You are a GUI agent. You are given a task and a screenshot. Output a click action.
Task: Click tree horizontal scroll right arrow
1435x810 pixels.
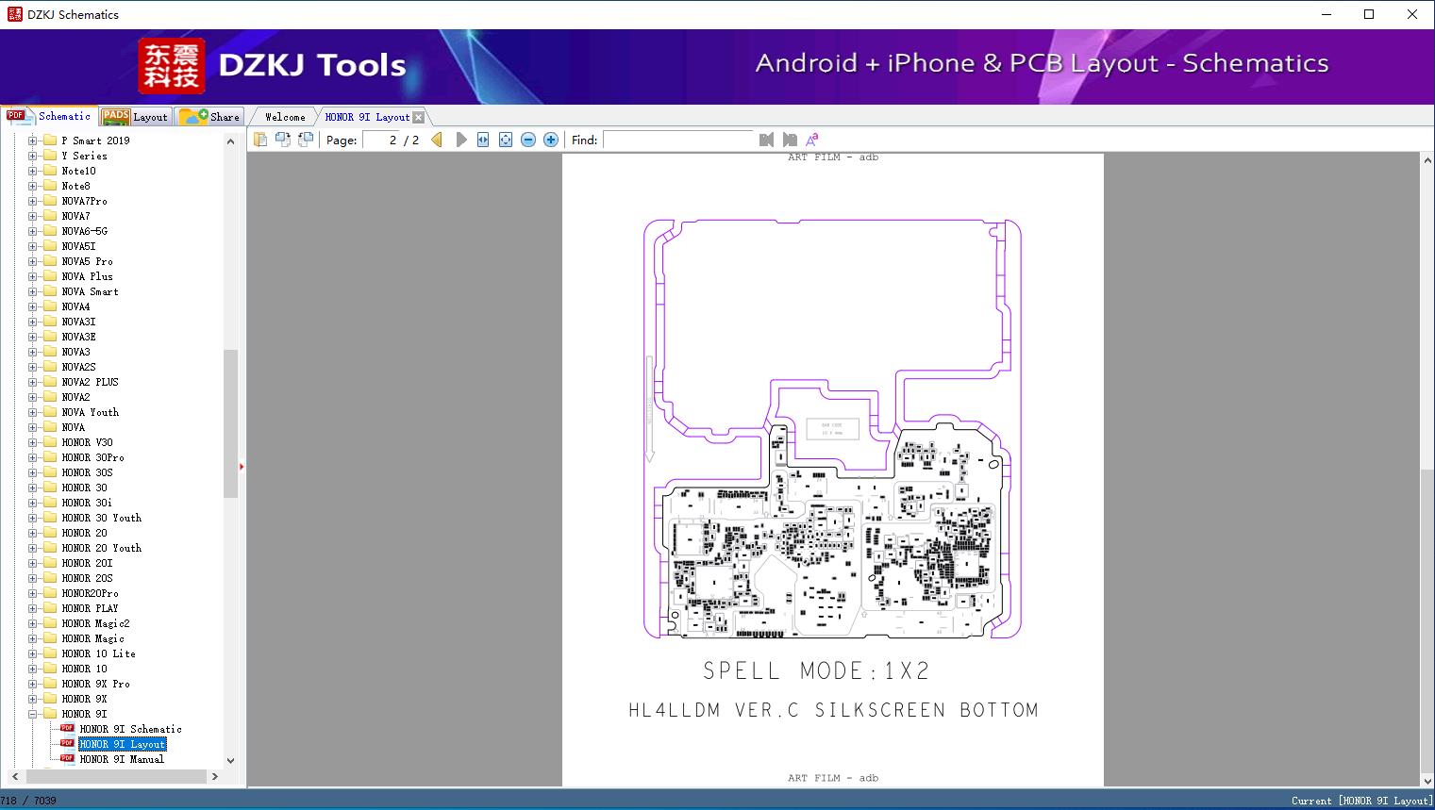tap(215, 776)
